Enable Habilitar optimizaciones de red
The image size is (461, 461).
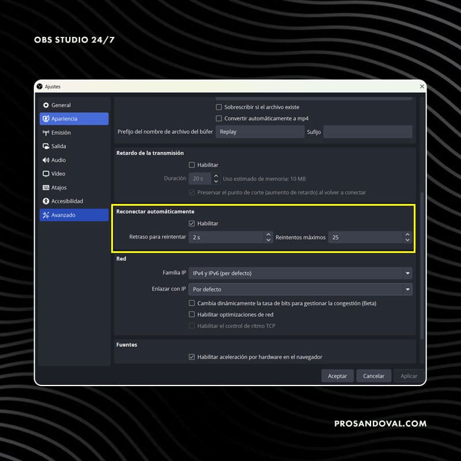[x=192, y=315]
